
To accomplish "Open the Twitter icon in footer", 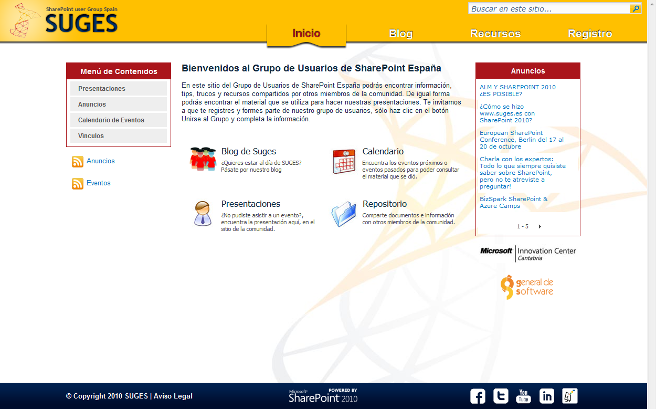I will [501, 396].
